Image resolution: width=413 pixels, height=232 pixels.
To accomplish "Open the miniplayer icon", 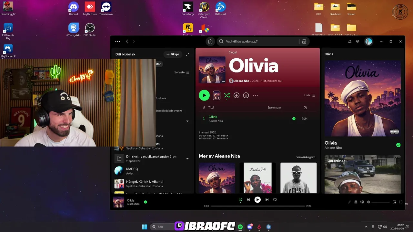I will click(x=394, y=202).
